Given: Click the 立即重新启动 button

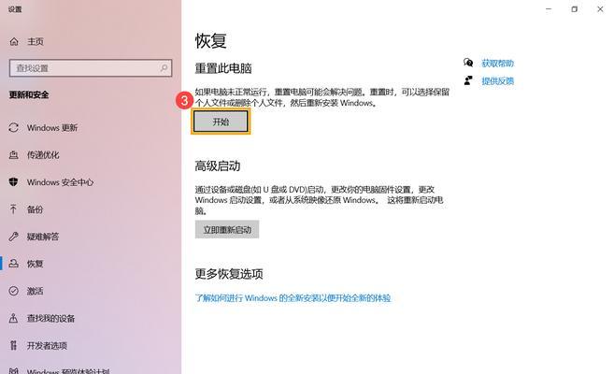Looking at the screenshot, I should pyautogui.click(x=227, y=229).
